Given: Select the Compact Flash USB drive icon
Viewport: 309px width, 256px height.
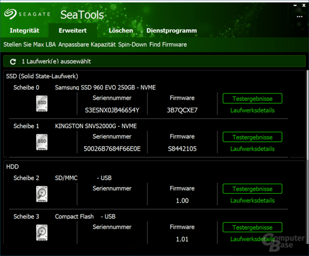Looking at the screenshot, I should (42, 233).
